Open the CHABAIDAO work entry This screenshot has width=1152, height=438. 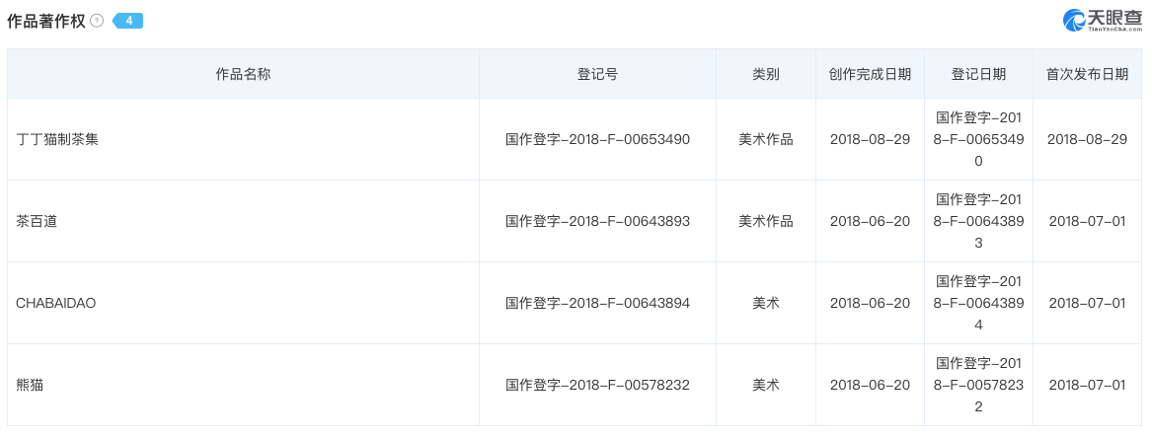55,303
